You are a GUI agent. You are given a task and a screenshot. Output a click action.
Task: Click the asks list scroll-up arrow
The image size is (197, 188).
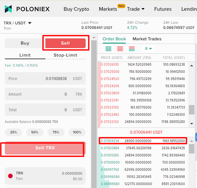(191, 66)
